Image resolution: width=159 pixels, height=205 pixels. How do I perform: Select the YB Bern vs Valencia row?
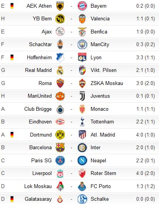(x=79, y=19)
